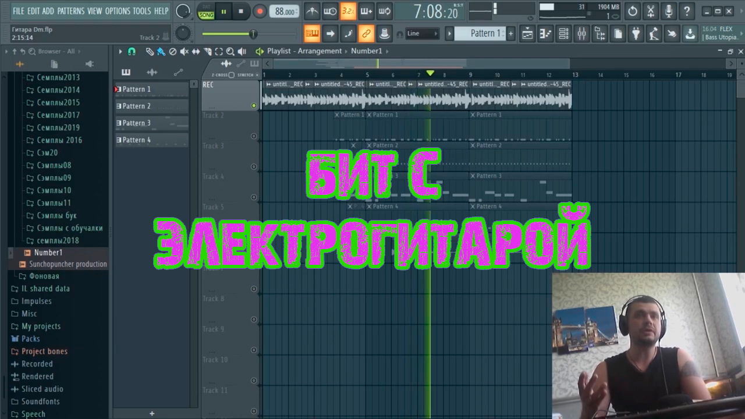Image resolution: width=745 pixels, height=419 pixels.
Task: Click the piano keys picker filter icon
Action: coord(126,72)
